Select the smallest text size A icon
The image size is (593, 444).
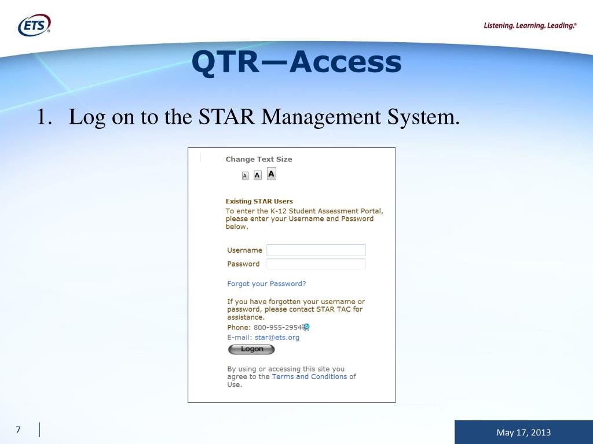tap(245, 176)
